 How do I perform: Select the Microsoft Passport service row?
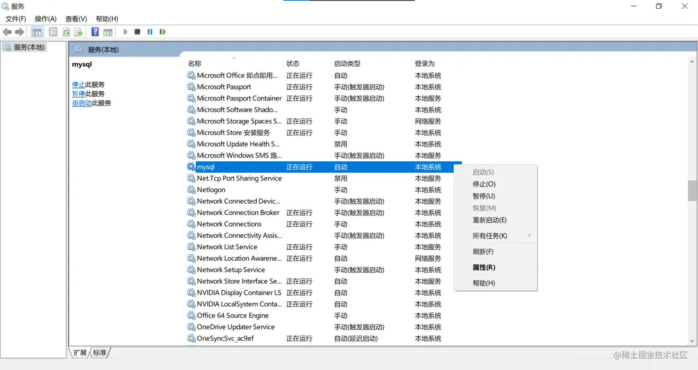(x=324, y=87)
